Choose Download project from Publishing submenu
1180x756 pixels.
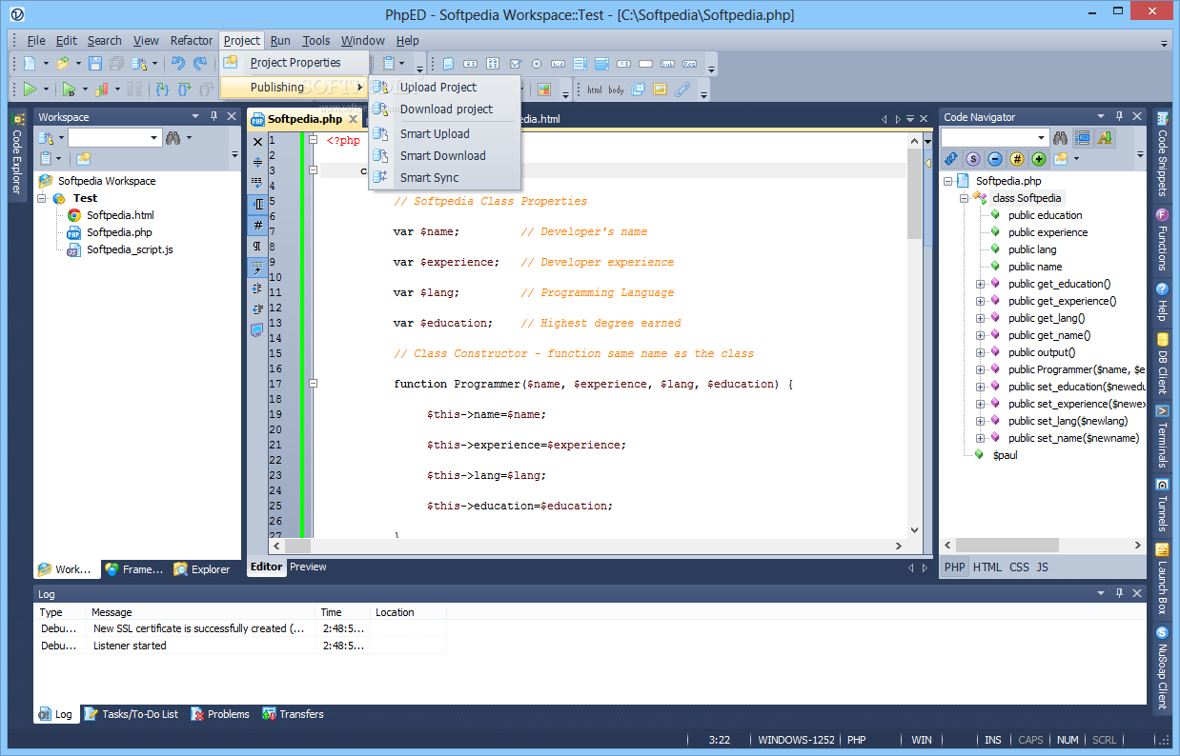pyautogui.click(x=446, y=109)
